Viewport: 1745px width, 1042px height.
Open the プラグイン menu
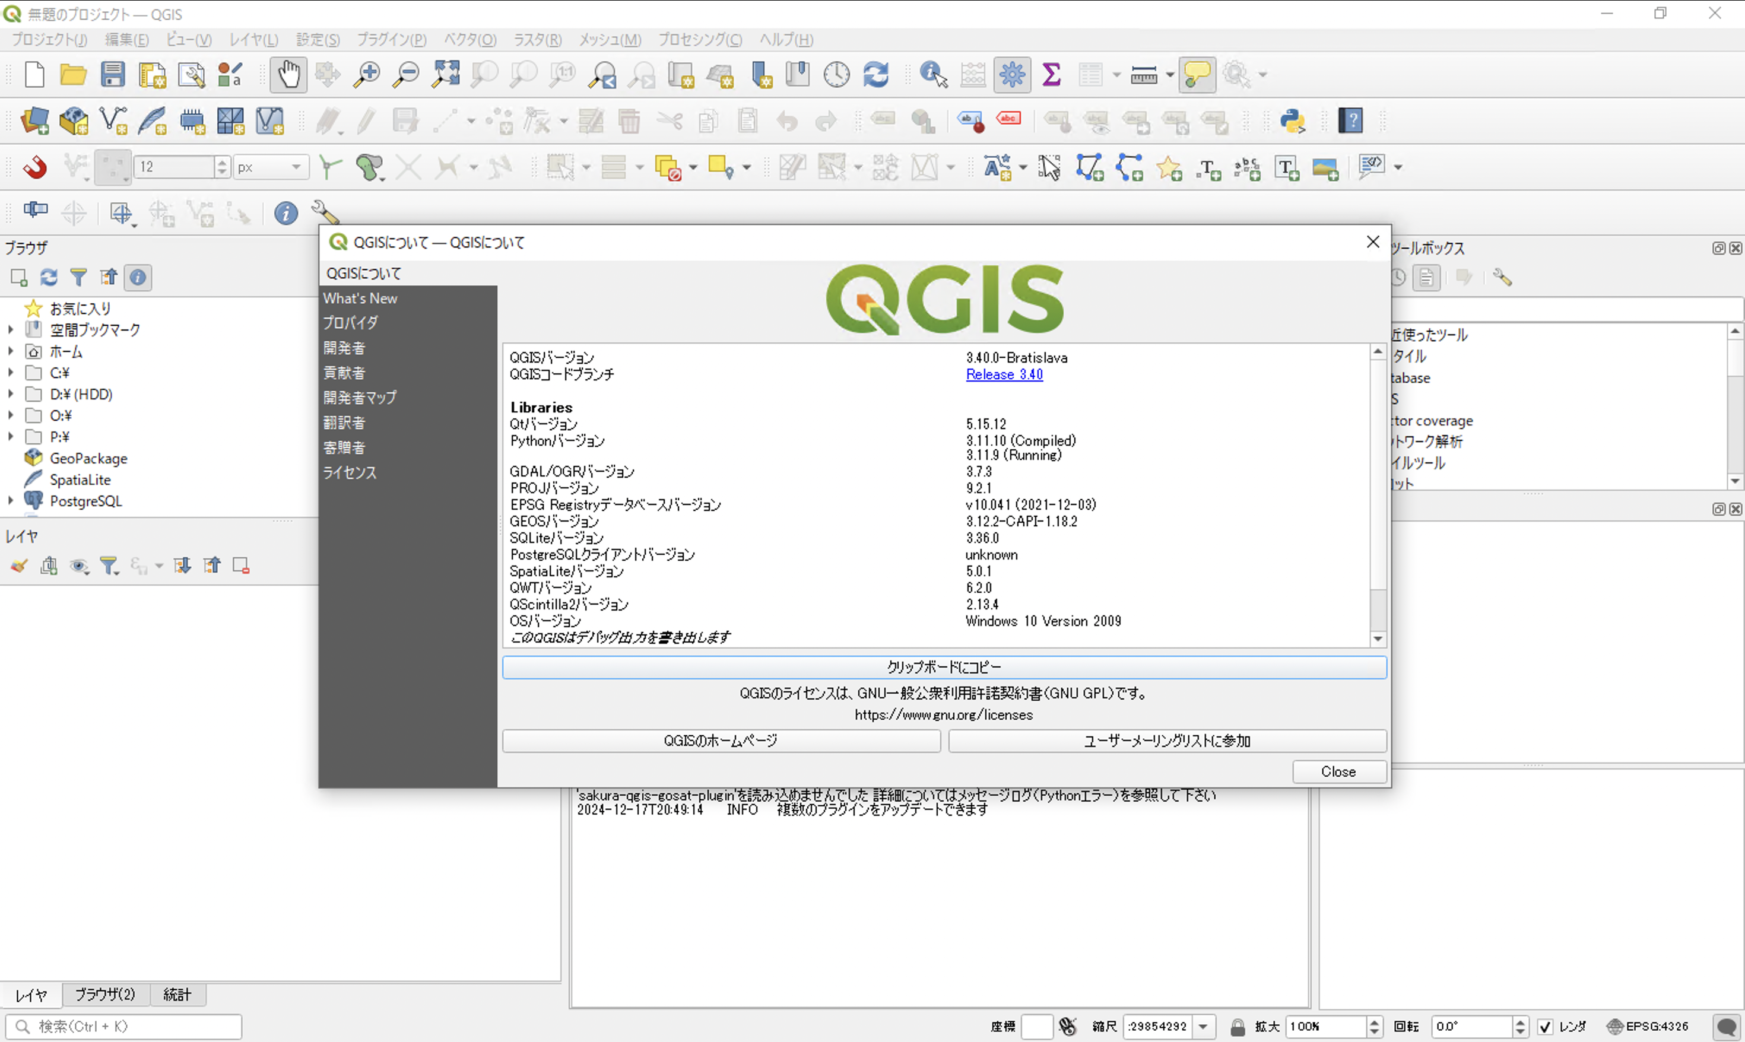point(391,40)
